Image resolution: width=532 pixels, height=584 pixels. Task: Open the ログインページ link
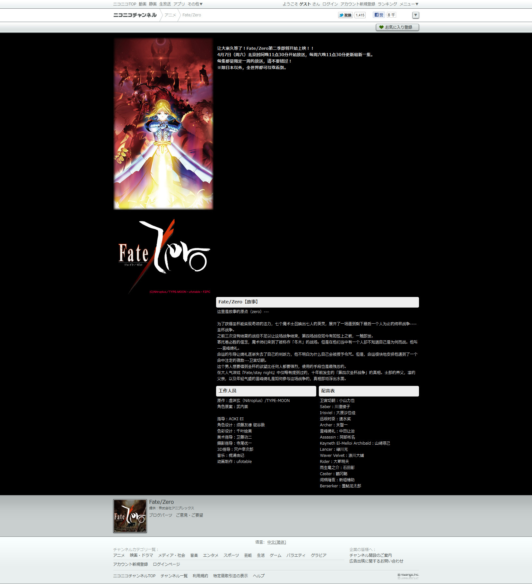pyautogui.click(x=166, y=564)
